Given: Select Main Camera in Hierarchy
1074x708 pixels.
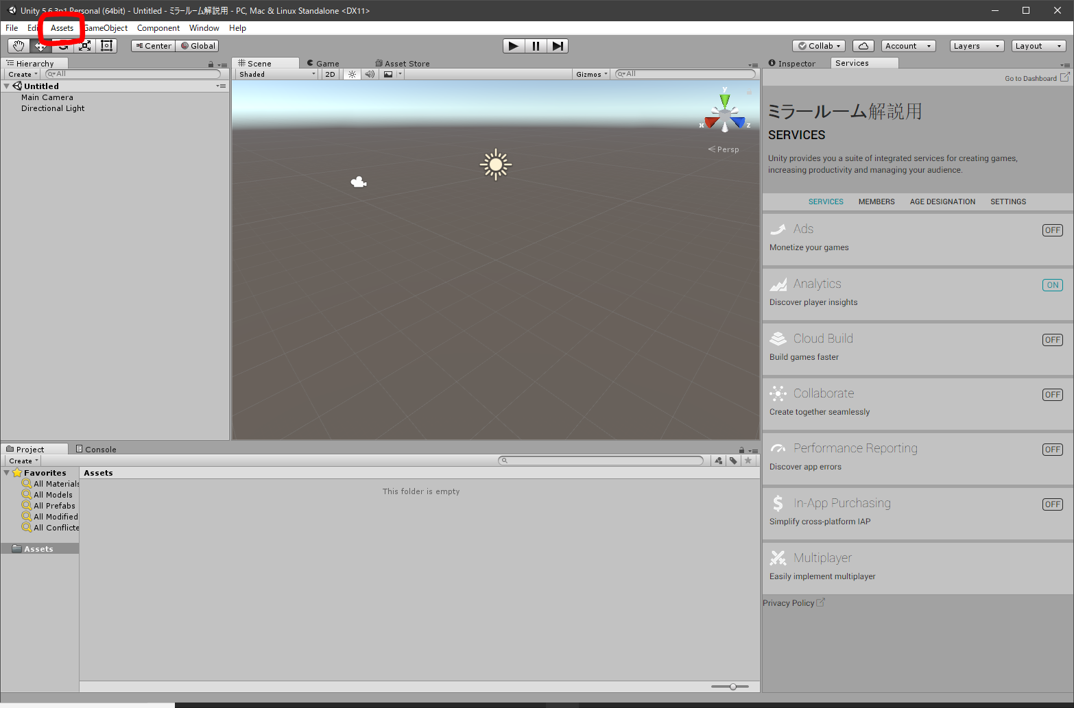Looking at the screenshot, I should (47, 97).
